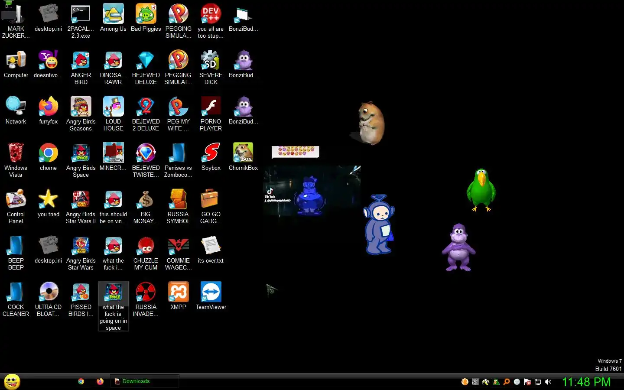Image resolution: width=624 pixels, height=390 pixels.
Task: Select the you tried star icon
Action: pos(48,204)
